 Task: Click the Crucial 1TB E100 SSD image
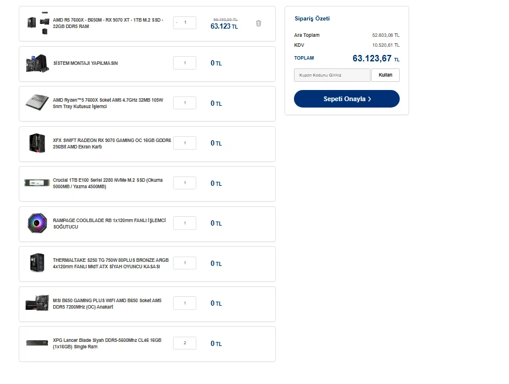click(37, 183)
